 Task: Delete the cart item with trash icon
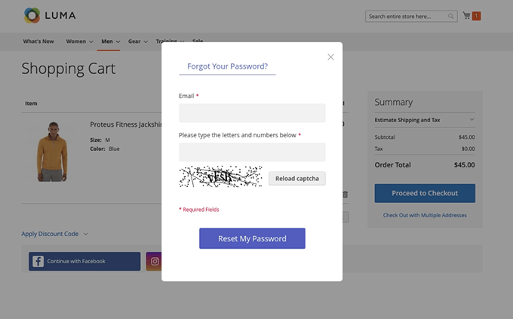click(x=346, y=195)
